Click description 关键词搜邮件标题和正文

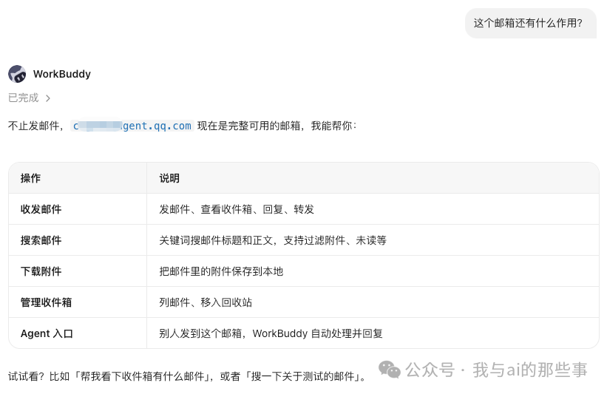(x=273, y=240)
